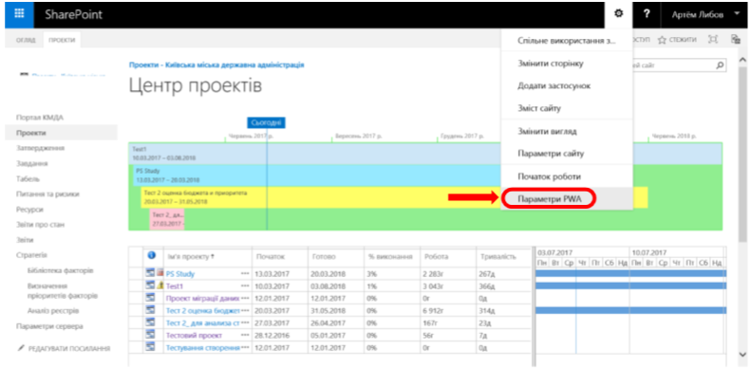Open the PS Study project link
Screen dimensions: 751x368
coord(180,274)
